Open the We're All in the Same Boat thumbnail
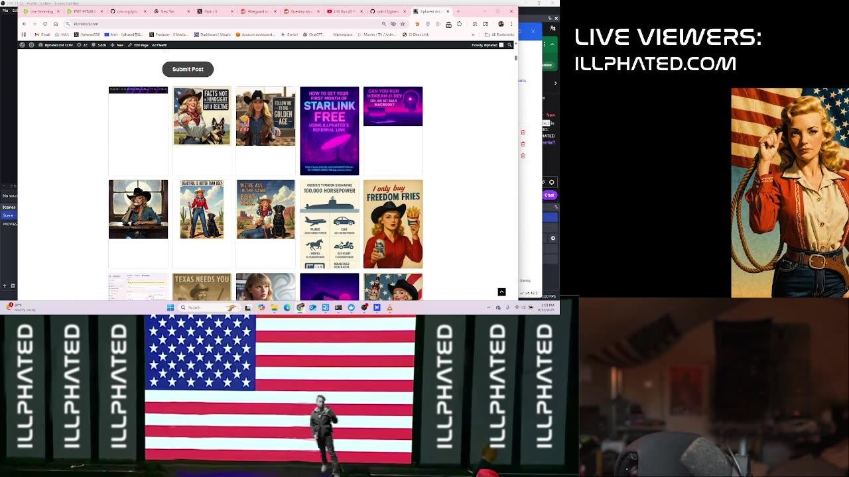The width and height of the screenshot is (849, 477). click(265, 209)
